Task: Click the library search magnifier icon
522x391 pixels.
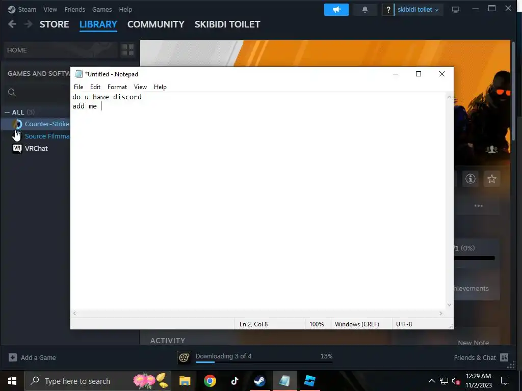Action: click(12, 93)
